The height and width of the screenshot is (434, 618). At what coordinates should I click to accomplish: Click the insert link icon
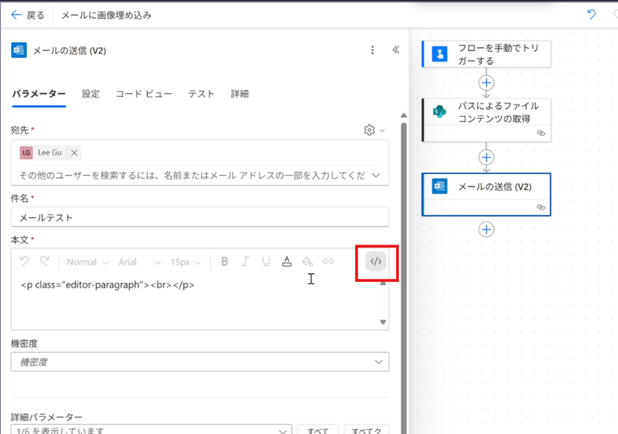pyautogui.click(x=328, y=261)
